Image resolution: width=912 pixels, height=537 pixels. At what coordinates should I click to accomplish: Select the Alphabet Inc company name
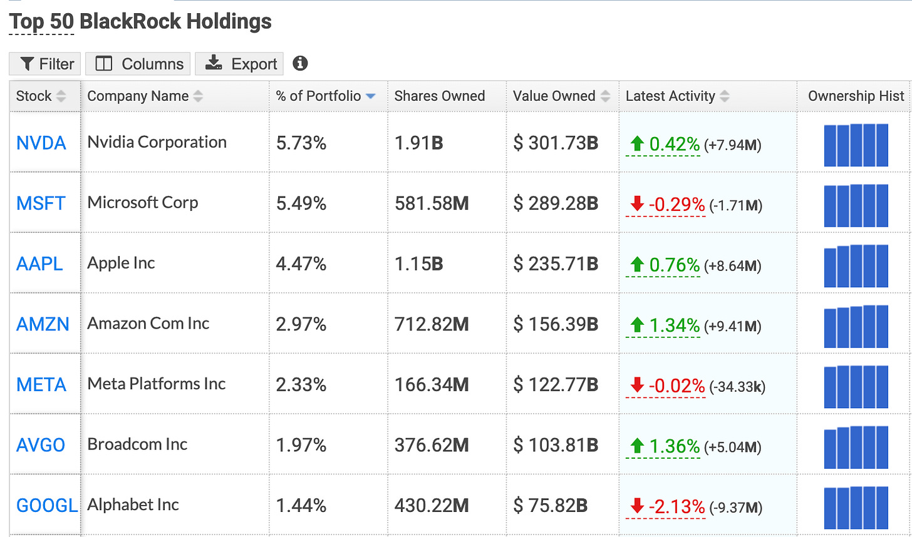click(x=133, y=505)
